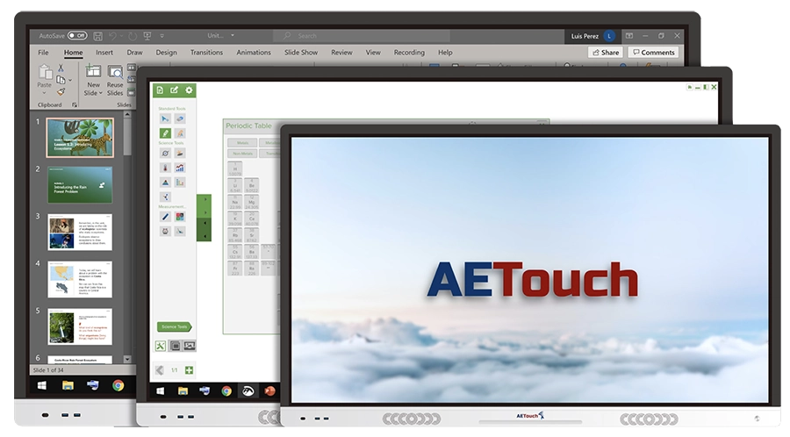Click the Non-Metals filter button

pos(242,154)
